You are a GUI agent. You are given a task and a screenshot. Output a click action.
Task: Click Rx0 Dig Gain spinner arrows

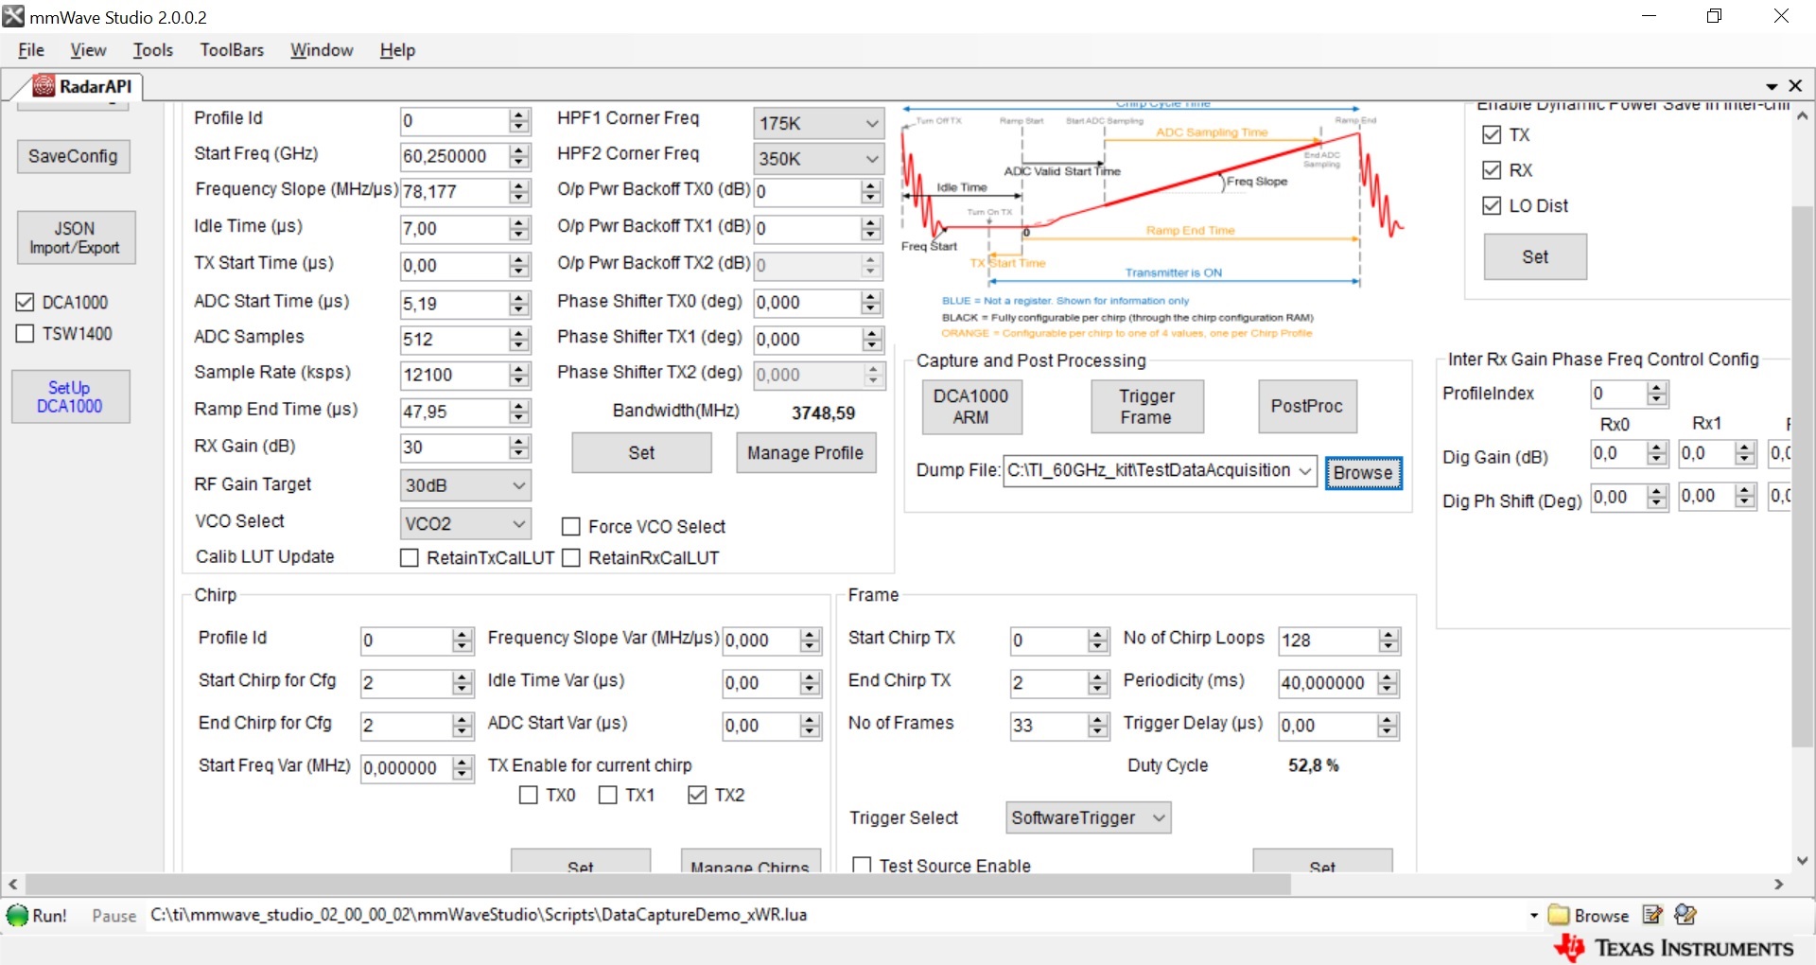pos(1656,454)
